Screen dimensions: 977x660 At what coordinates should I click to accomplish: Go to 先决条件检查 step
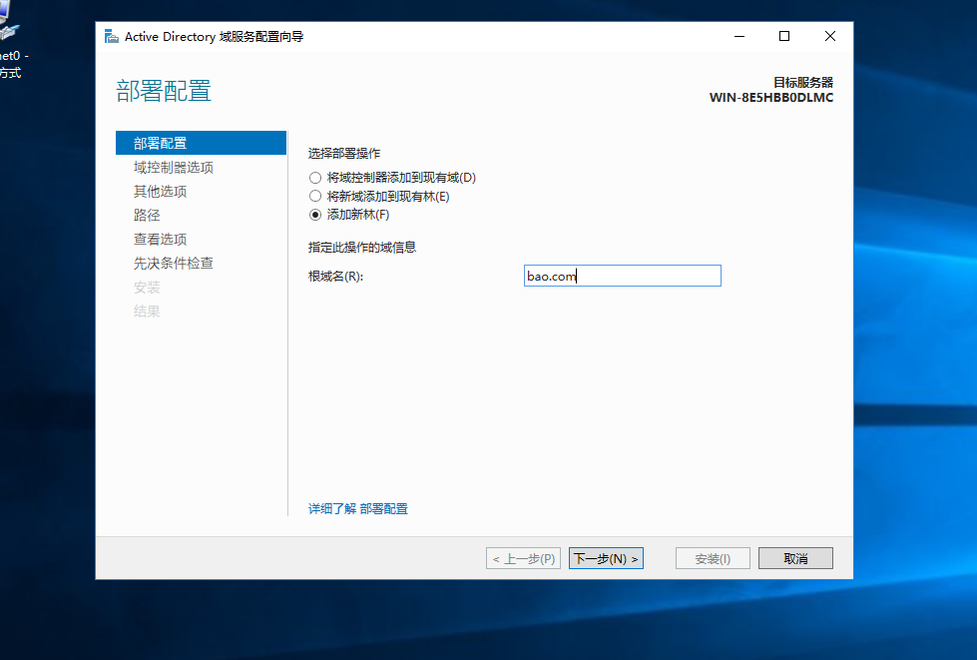(x=174, y=263)
